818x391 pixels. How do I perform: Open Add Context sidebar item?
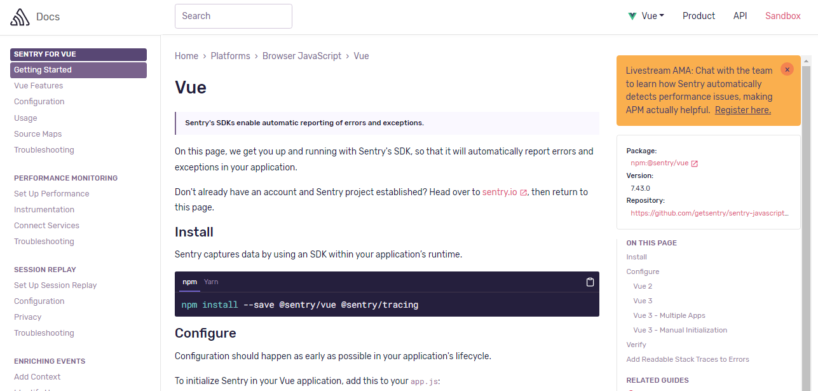[37, 377]
